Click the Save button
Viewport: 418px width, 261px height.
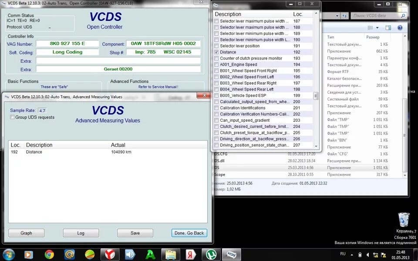click(135, 233)
